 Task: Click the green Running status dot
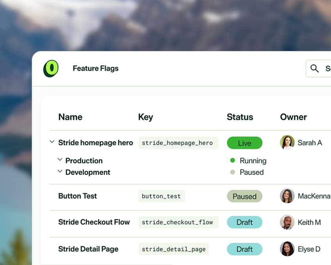[232, 160]
